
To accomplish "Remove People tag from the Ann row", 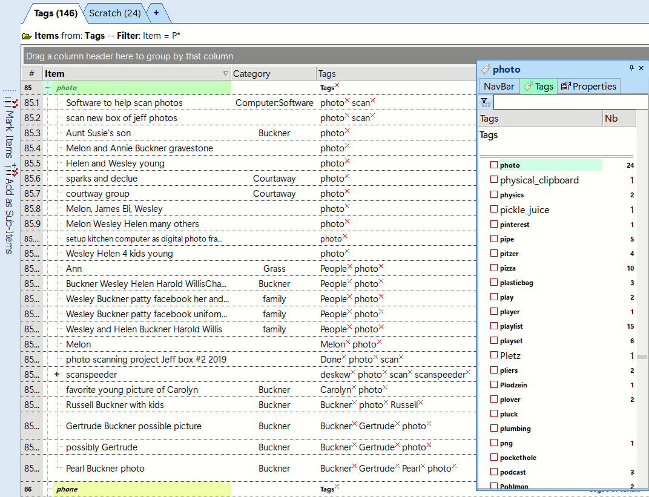I will pos(350,266).
